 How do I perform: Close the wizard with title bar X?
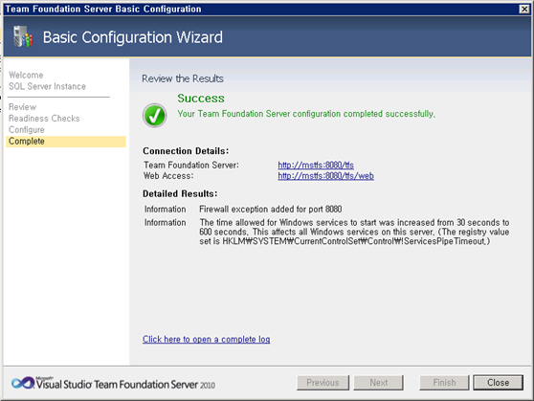(x=524, y=9)
